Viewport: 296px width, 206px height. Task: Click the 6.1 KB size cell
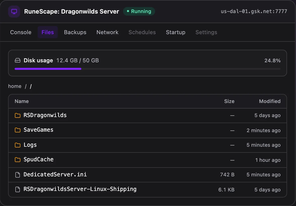coord(227,190)
